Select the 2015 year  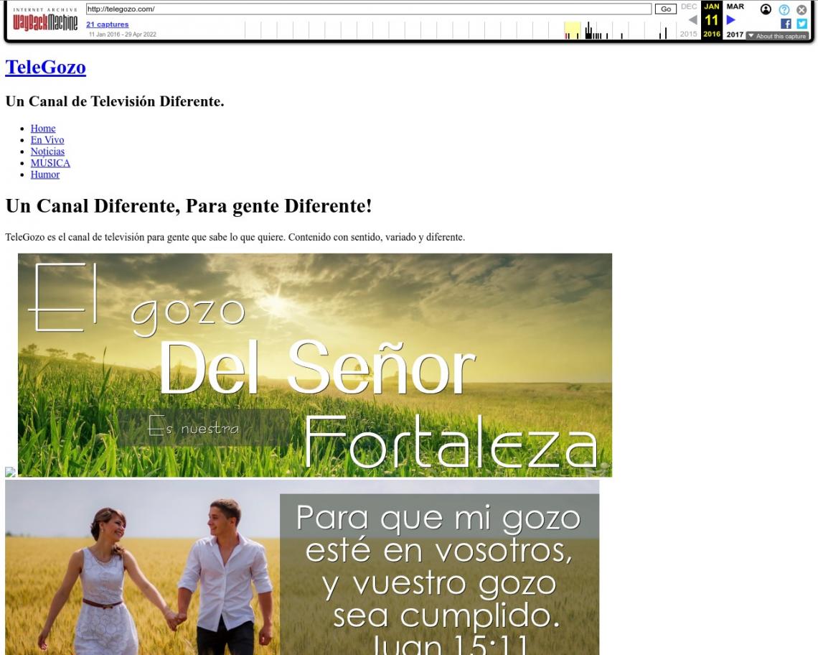(x=689, y=34)
